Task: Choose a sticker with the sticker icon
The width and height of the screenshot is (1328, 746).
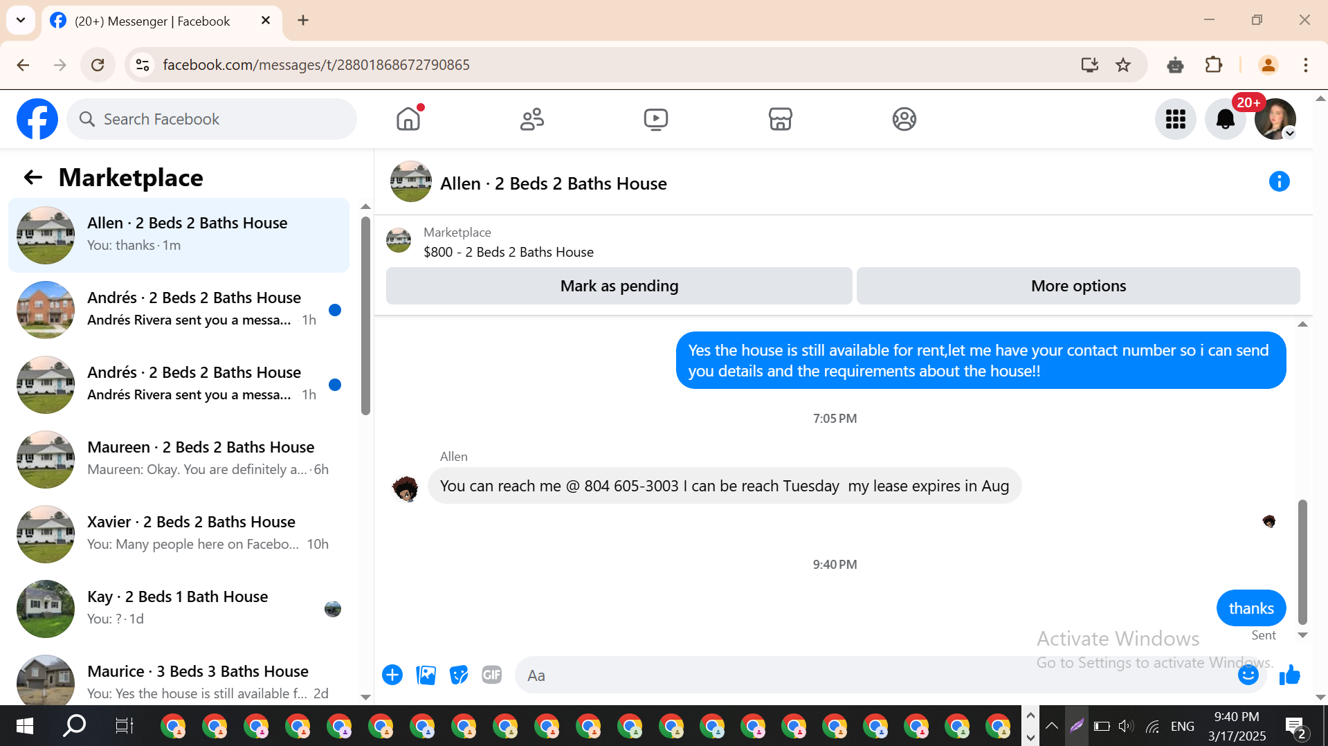Action: pyautogui.click(x=459, y=675)
